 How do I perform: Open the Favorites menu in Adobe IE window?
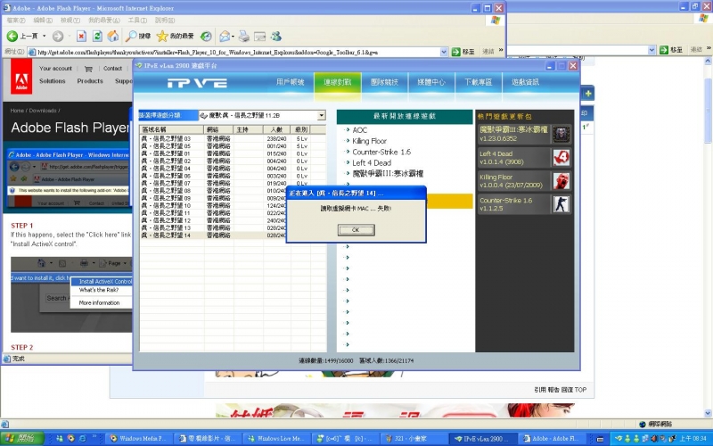coord(104,20)
